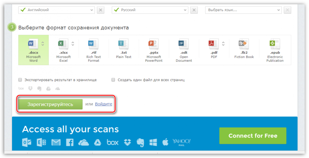Pick the .rtf Rich Text Format option
This screenshot has height=158, width=309.
[93, 49]
